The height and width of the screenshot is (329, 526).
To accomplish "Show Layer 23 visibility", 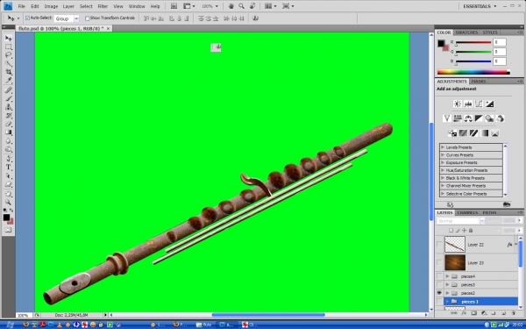I will 439,262.
